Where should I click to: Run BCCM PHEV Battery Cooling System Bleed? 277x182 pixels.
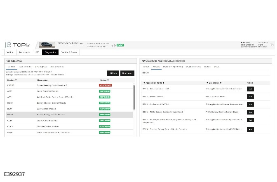tap(250, 112)
